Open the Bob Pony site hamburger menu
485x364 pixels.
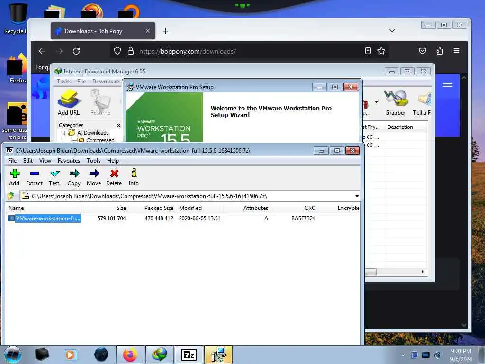[x=448, y=85]
